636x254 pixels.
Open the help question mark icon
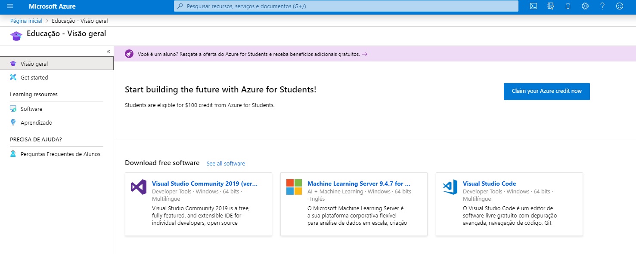[602, 6]
